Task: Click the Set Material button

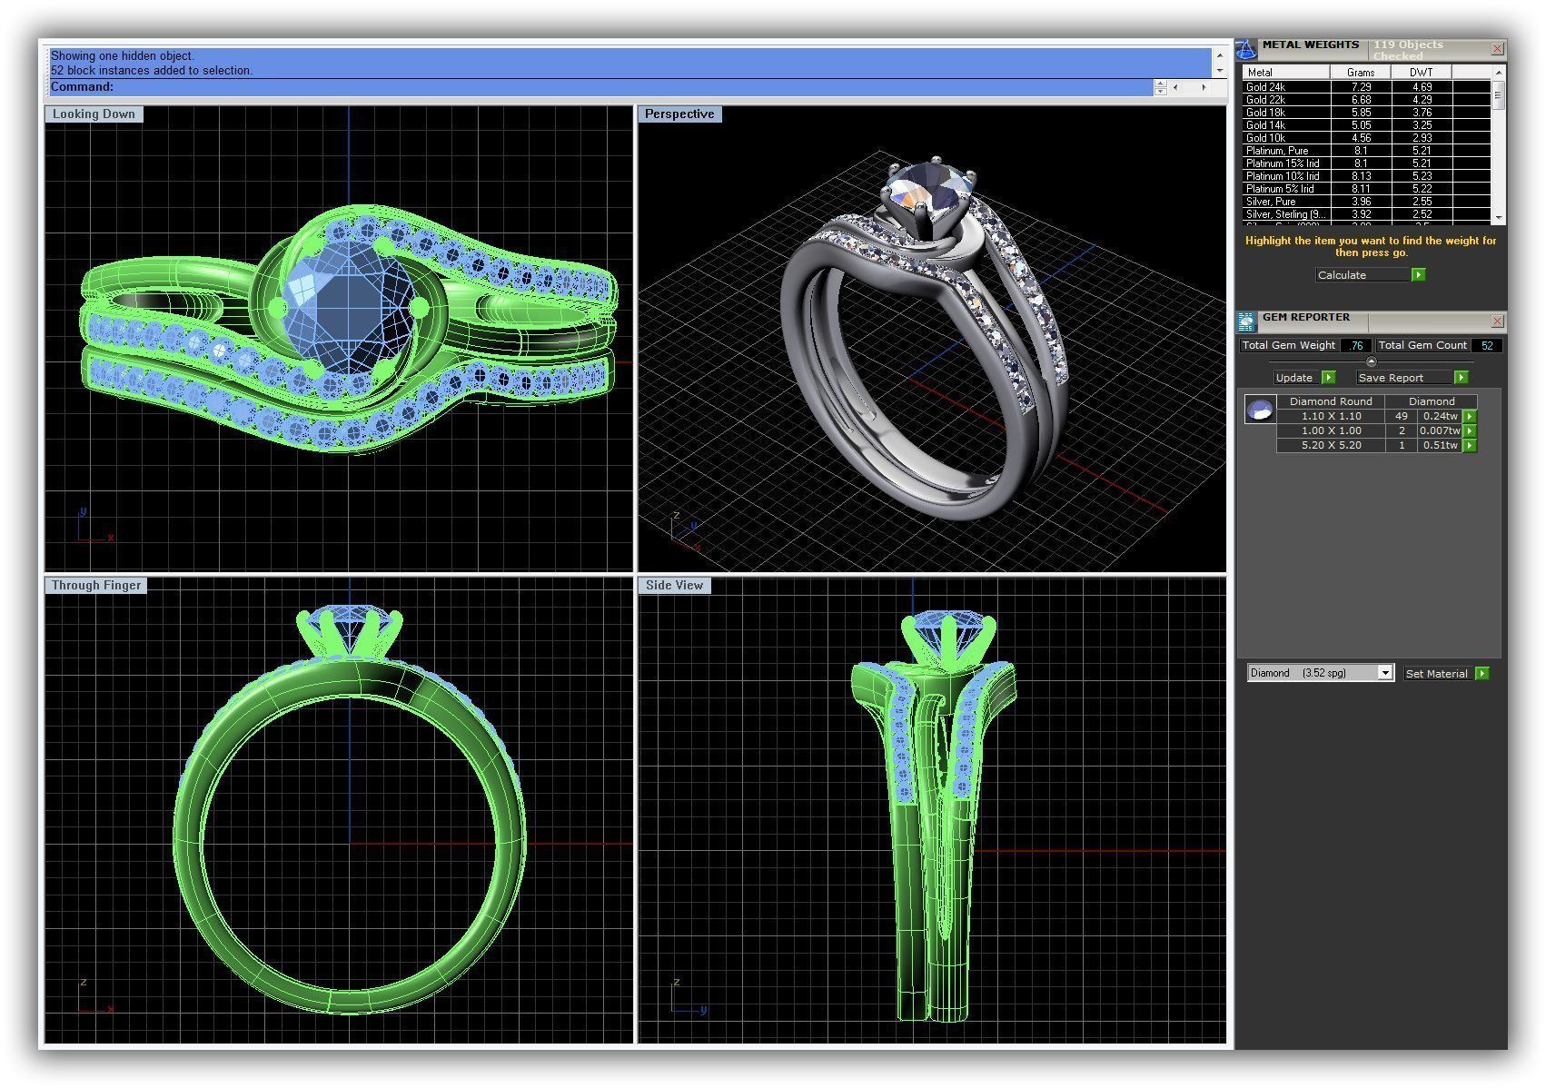Action: click(x=1439, y=673)
